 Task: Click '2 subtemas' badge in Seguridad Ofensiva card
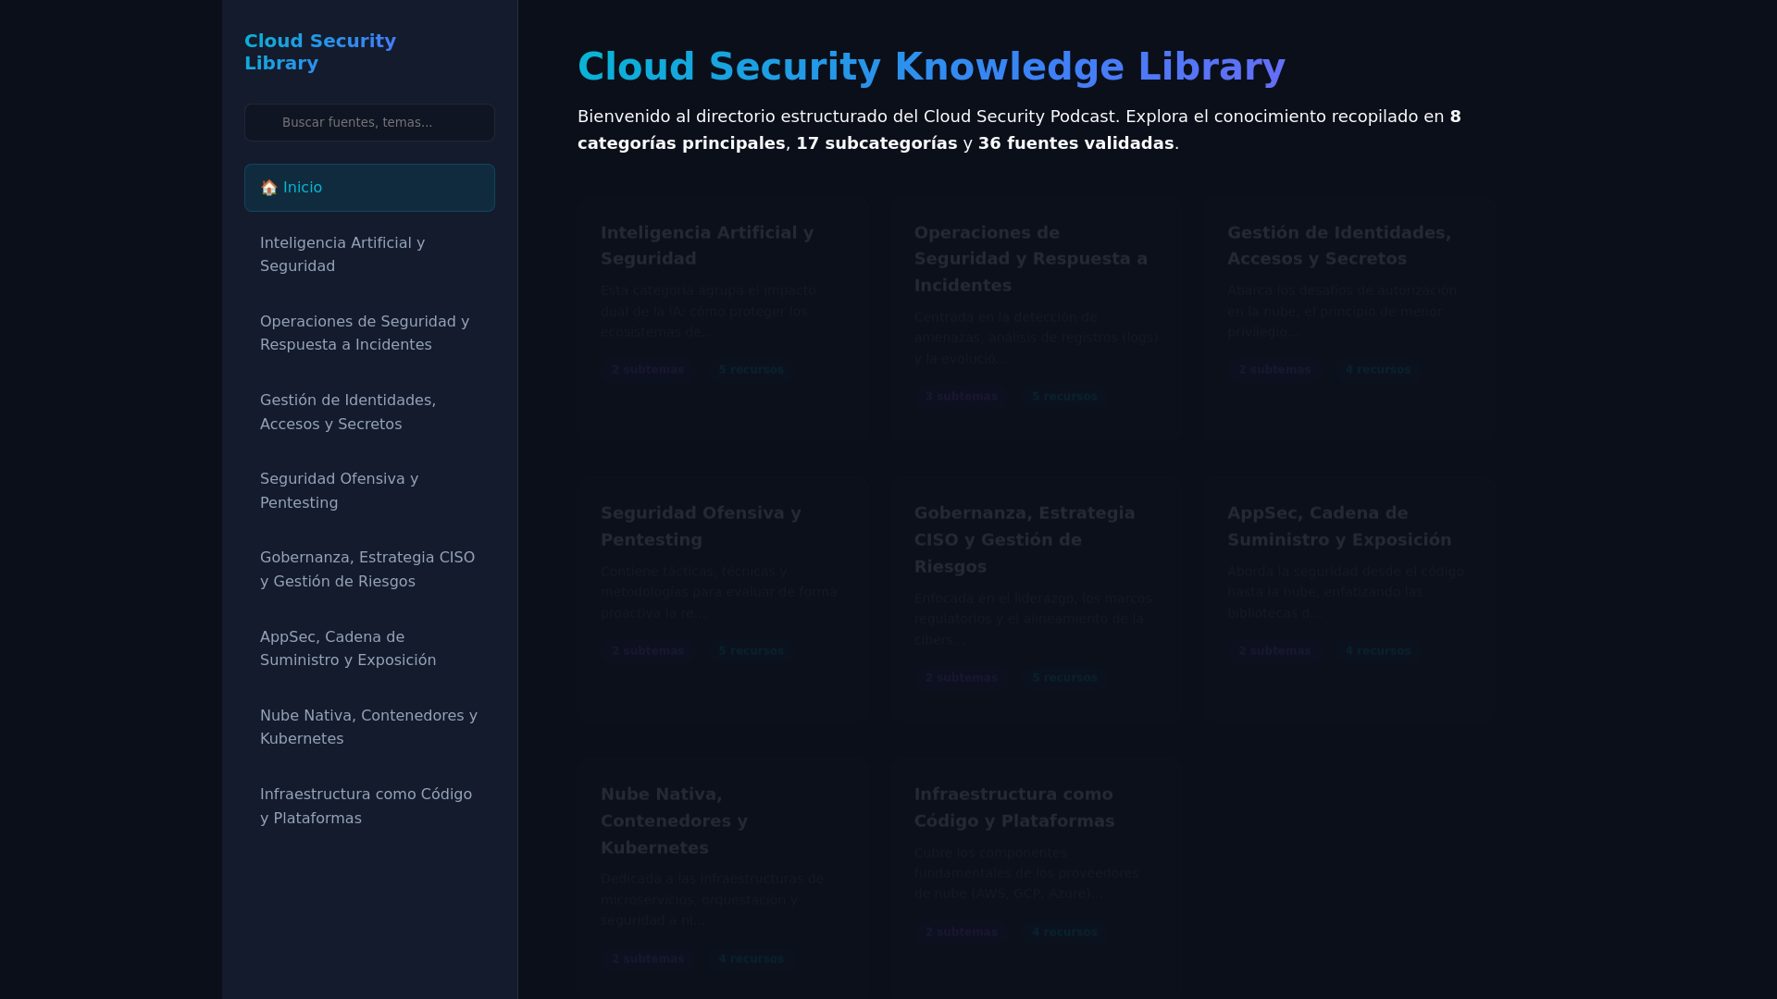(x=648, y=651)
